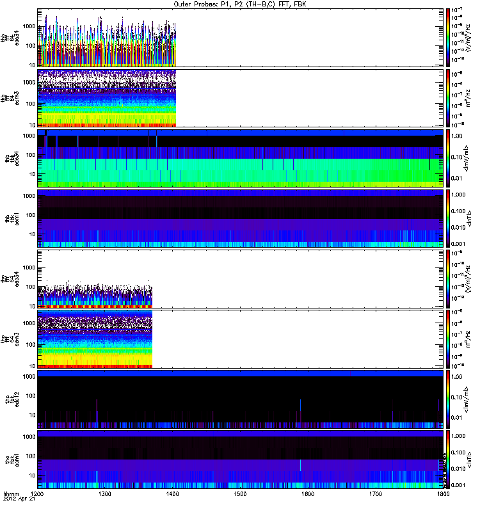Viewport: 480px width, 512px height.
Task: Click the <|nT|> unit label of thc fbk scm1 panel
Action: pos(470,460)
